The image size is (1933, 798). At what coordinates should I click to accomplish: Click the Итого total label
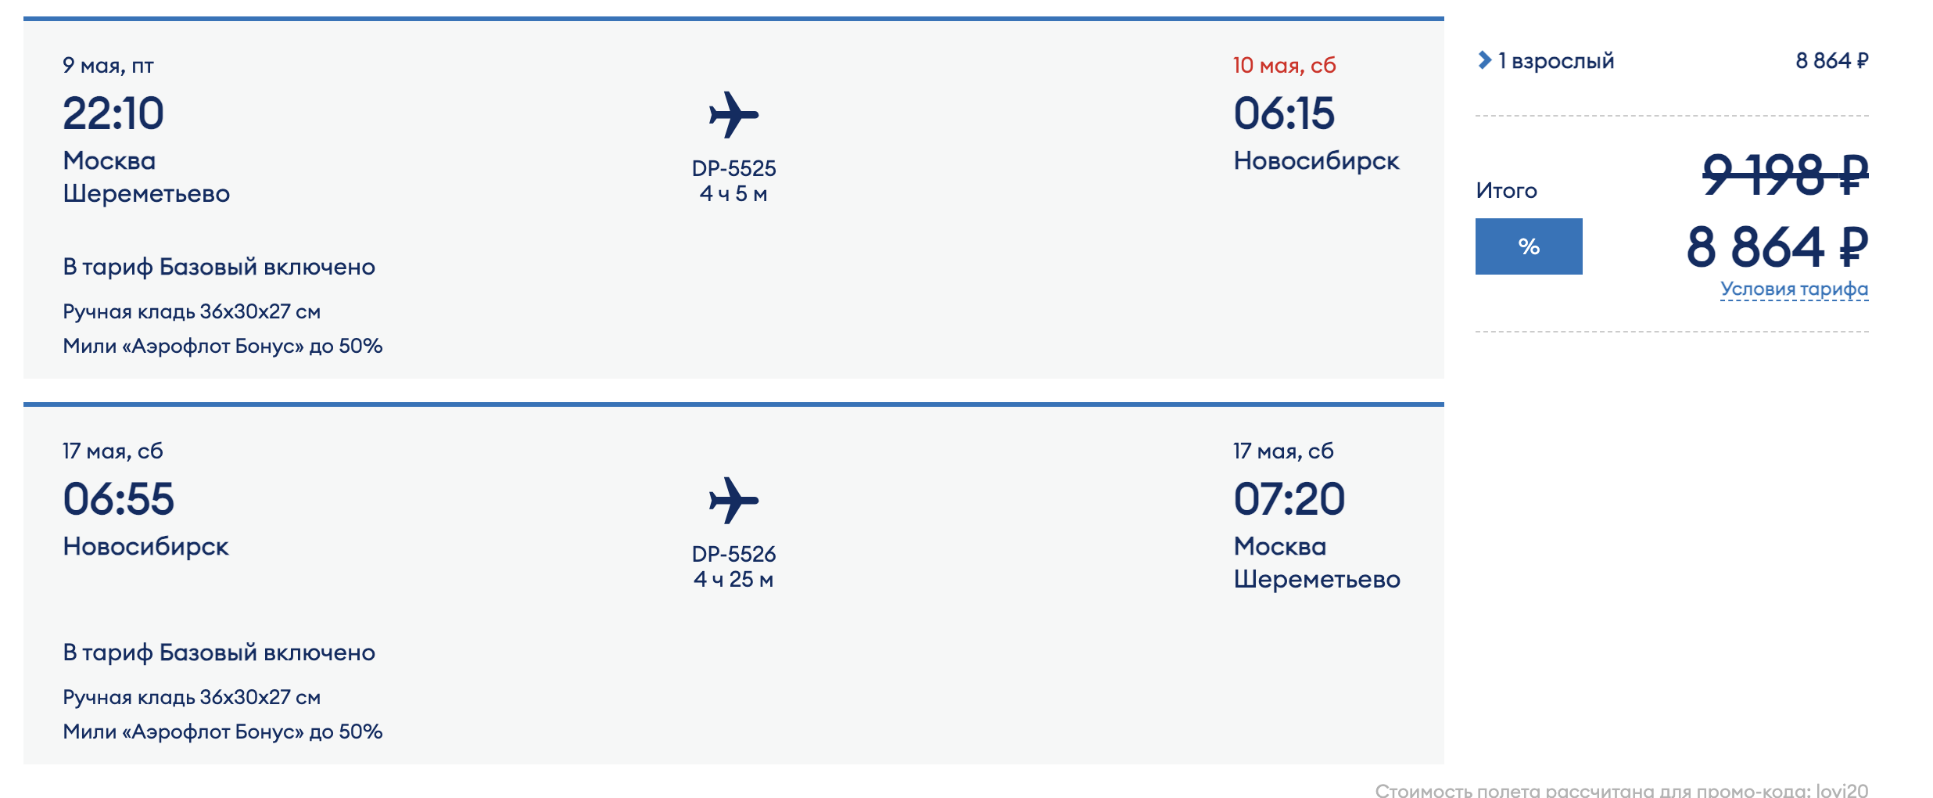pos(1506,191)
